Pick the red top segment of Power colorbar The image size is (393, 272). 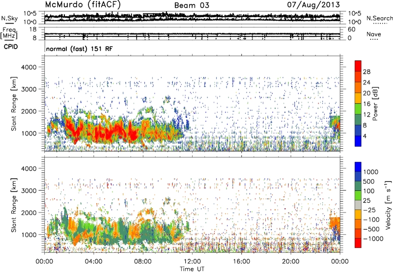[358, 66]
